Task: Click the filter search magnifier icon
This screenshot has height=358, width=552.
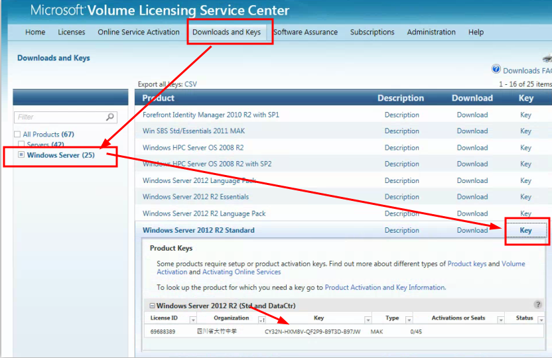Action: click(x=110, y=117)
